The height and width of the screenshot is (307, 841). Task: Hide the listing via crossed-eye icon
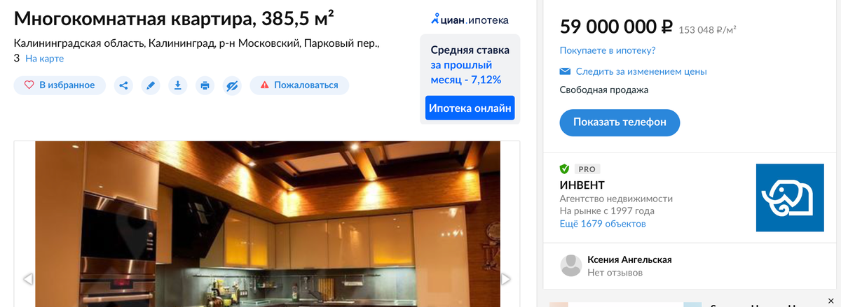click(x=233, y=85)
